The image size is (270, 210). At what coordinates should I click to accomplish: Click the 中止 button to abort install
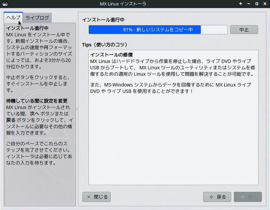point(244,30)
